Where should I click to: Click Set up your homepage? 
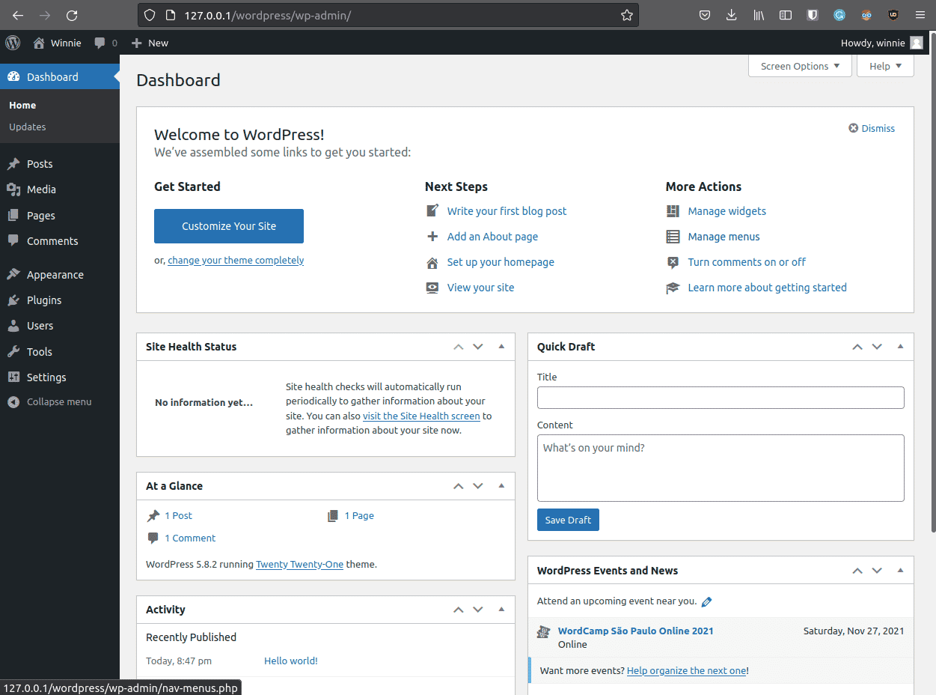(x=501, y=262)
